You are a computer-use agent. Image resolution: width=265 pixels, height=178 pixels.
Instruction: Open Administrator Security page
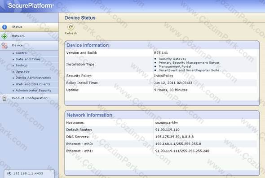pyautogui.click(x=33, y=91)
